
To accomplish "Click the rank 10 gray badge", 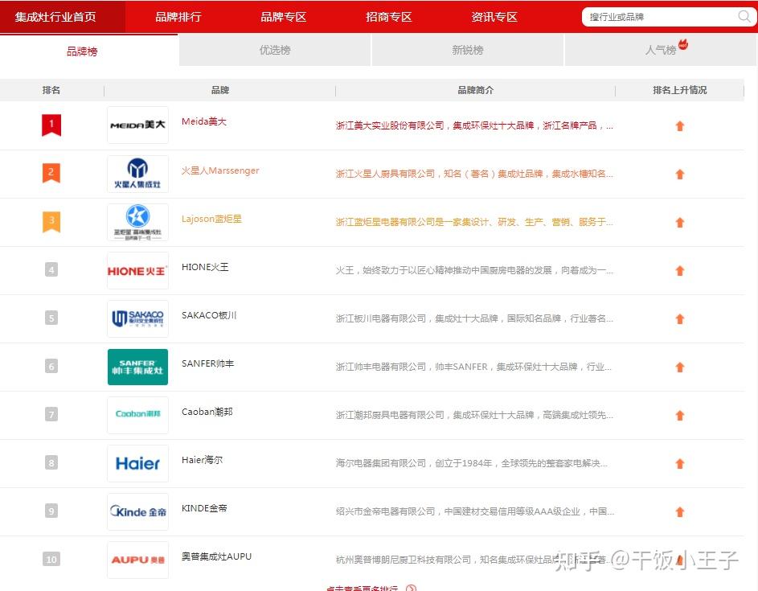I will click(51, 559).
